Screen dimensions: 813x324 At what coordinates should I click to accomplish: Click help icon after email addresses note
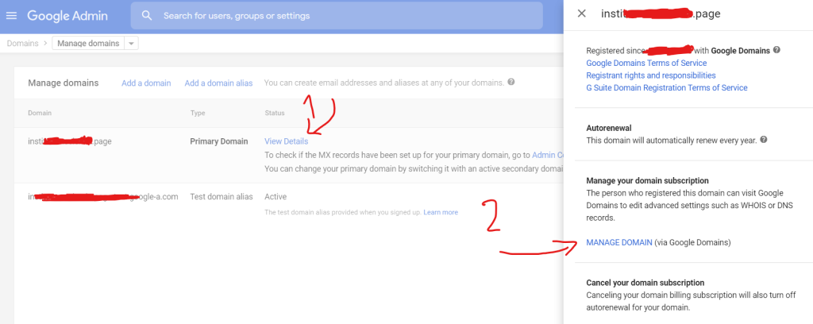coord(511,82)
